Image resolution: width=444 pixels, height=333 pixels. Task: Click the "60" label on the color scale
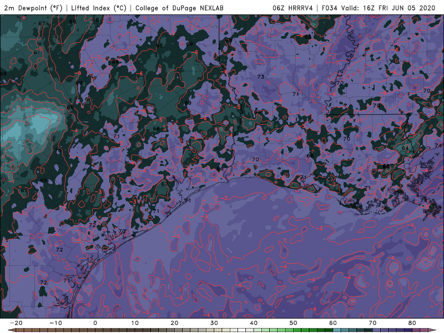[333, 323]
